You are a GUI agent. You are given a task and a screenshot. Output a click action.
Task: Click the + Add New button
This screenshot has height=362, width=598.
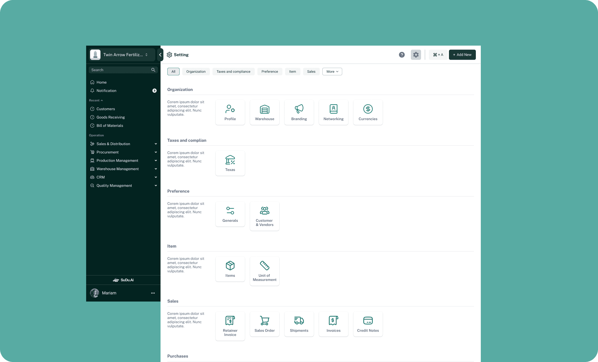pos(462,55)
